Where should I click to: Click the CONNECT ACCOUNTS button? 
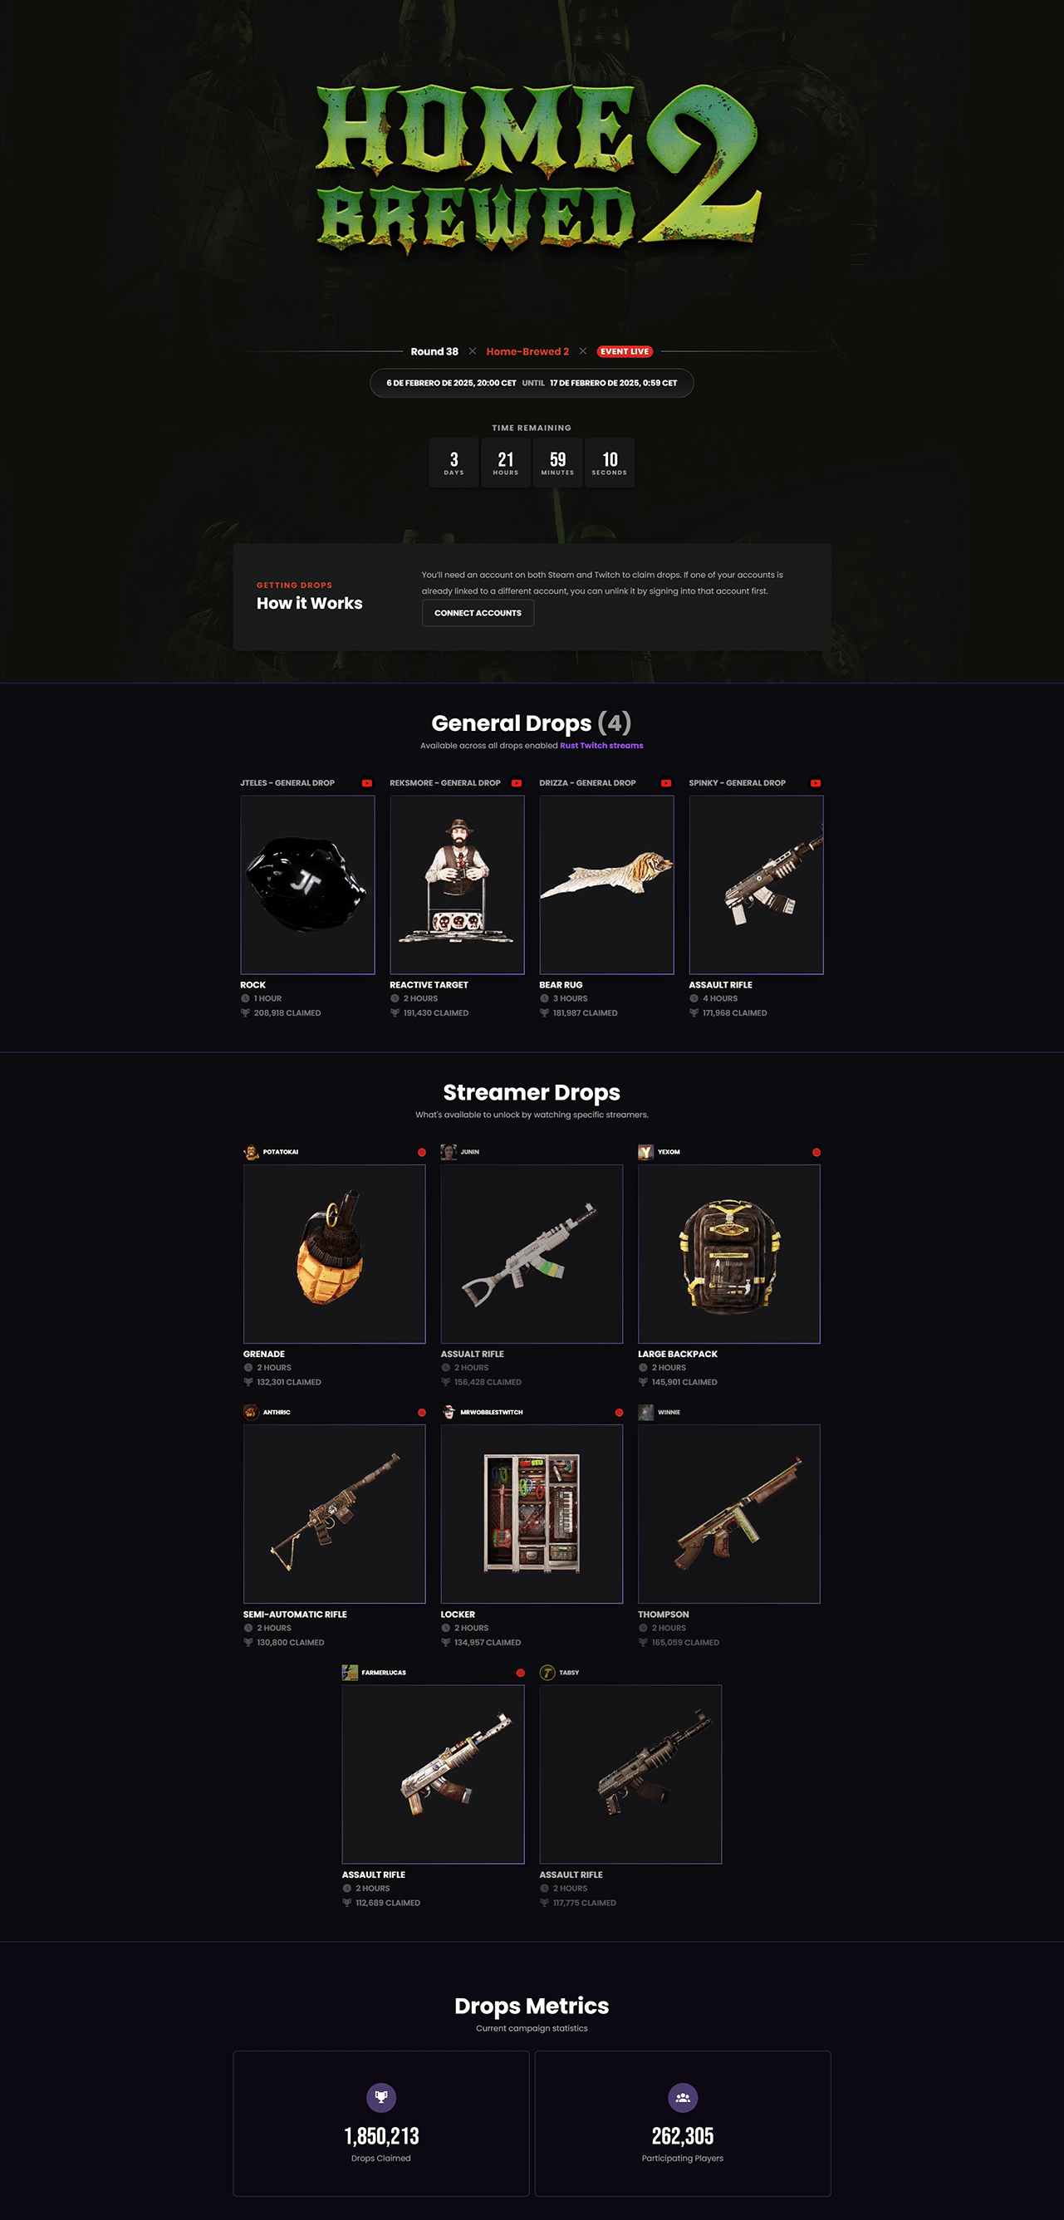[478, 614]
